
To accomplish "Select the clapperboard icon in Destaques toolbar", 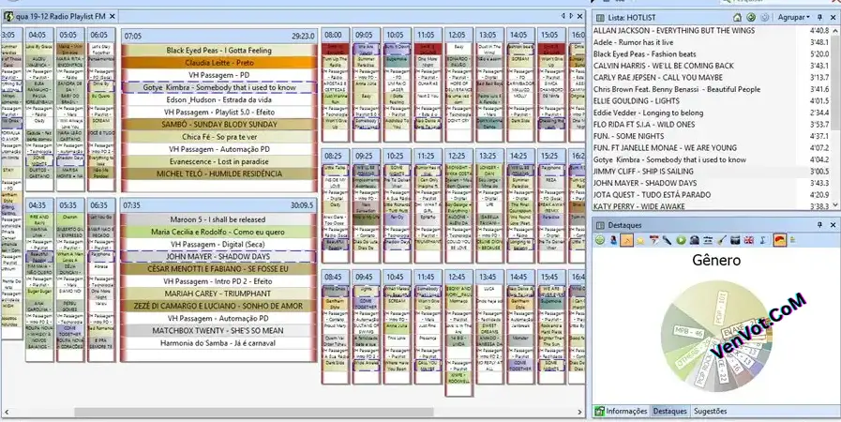I will click(735, 240).
